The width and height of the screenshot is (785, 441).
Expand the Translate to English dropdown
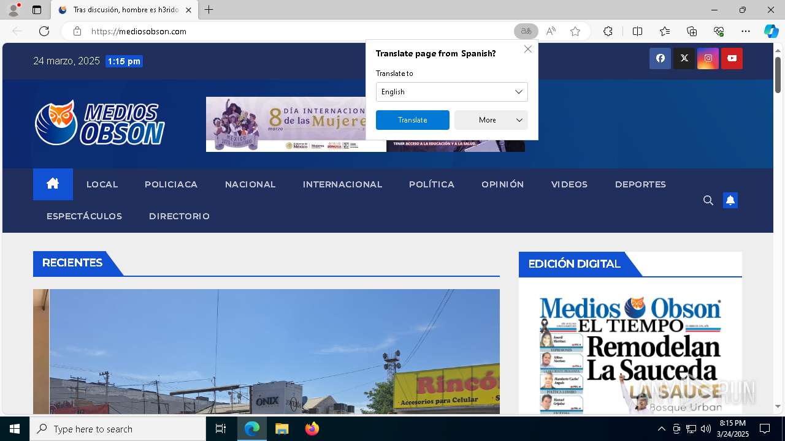[x=452, y=92]
